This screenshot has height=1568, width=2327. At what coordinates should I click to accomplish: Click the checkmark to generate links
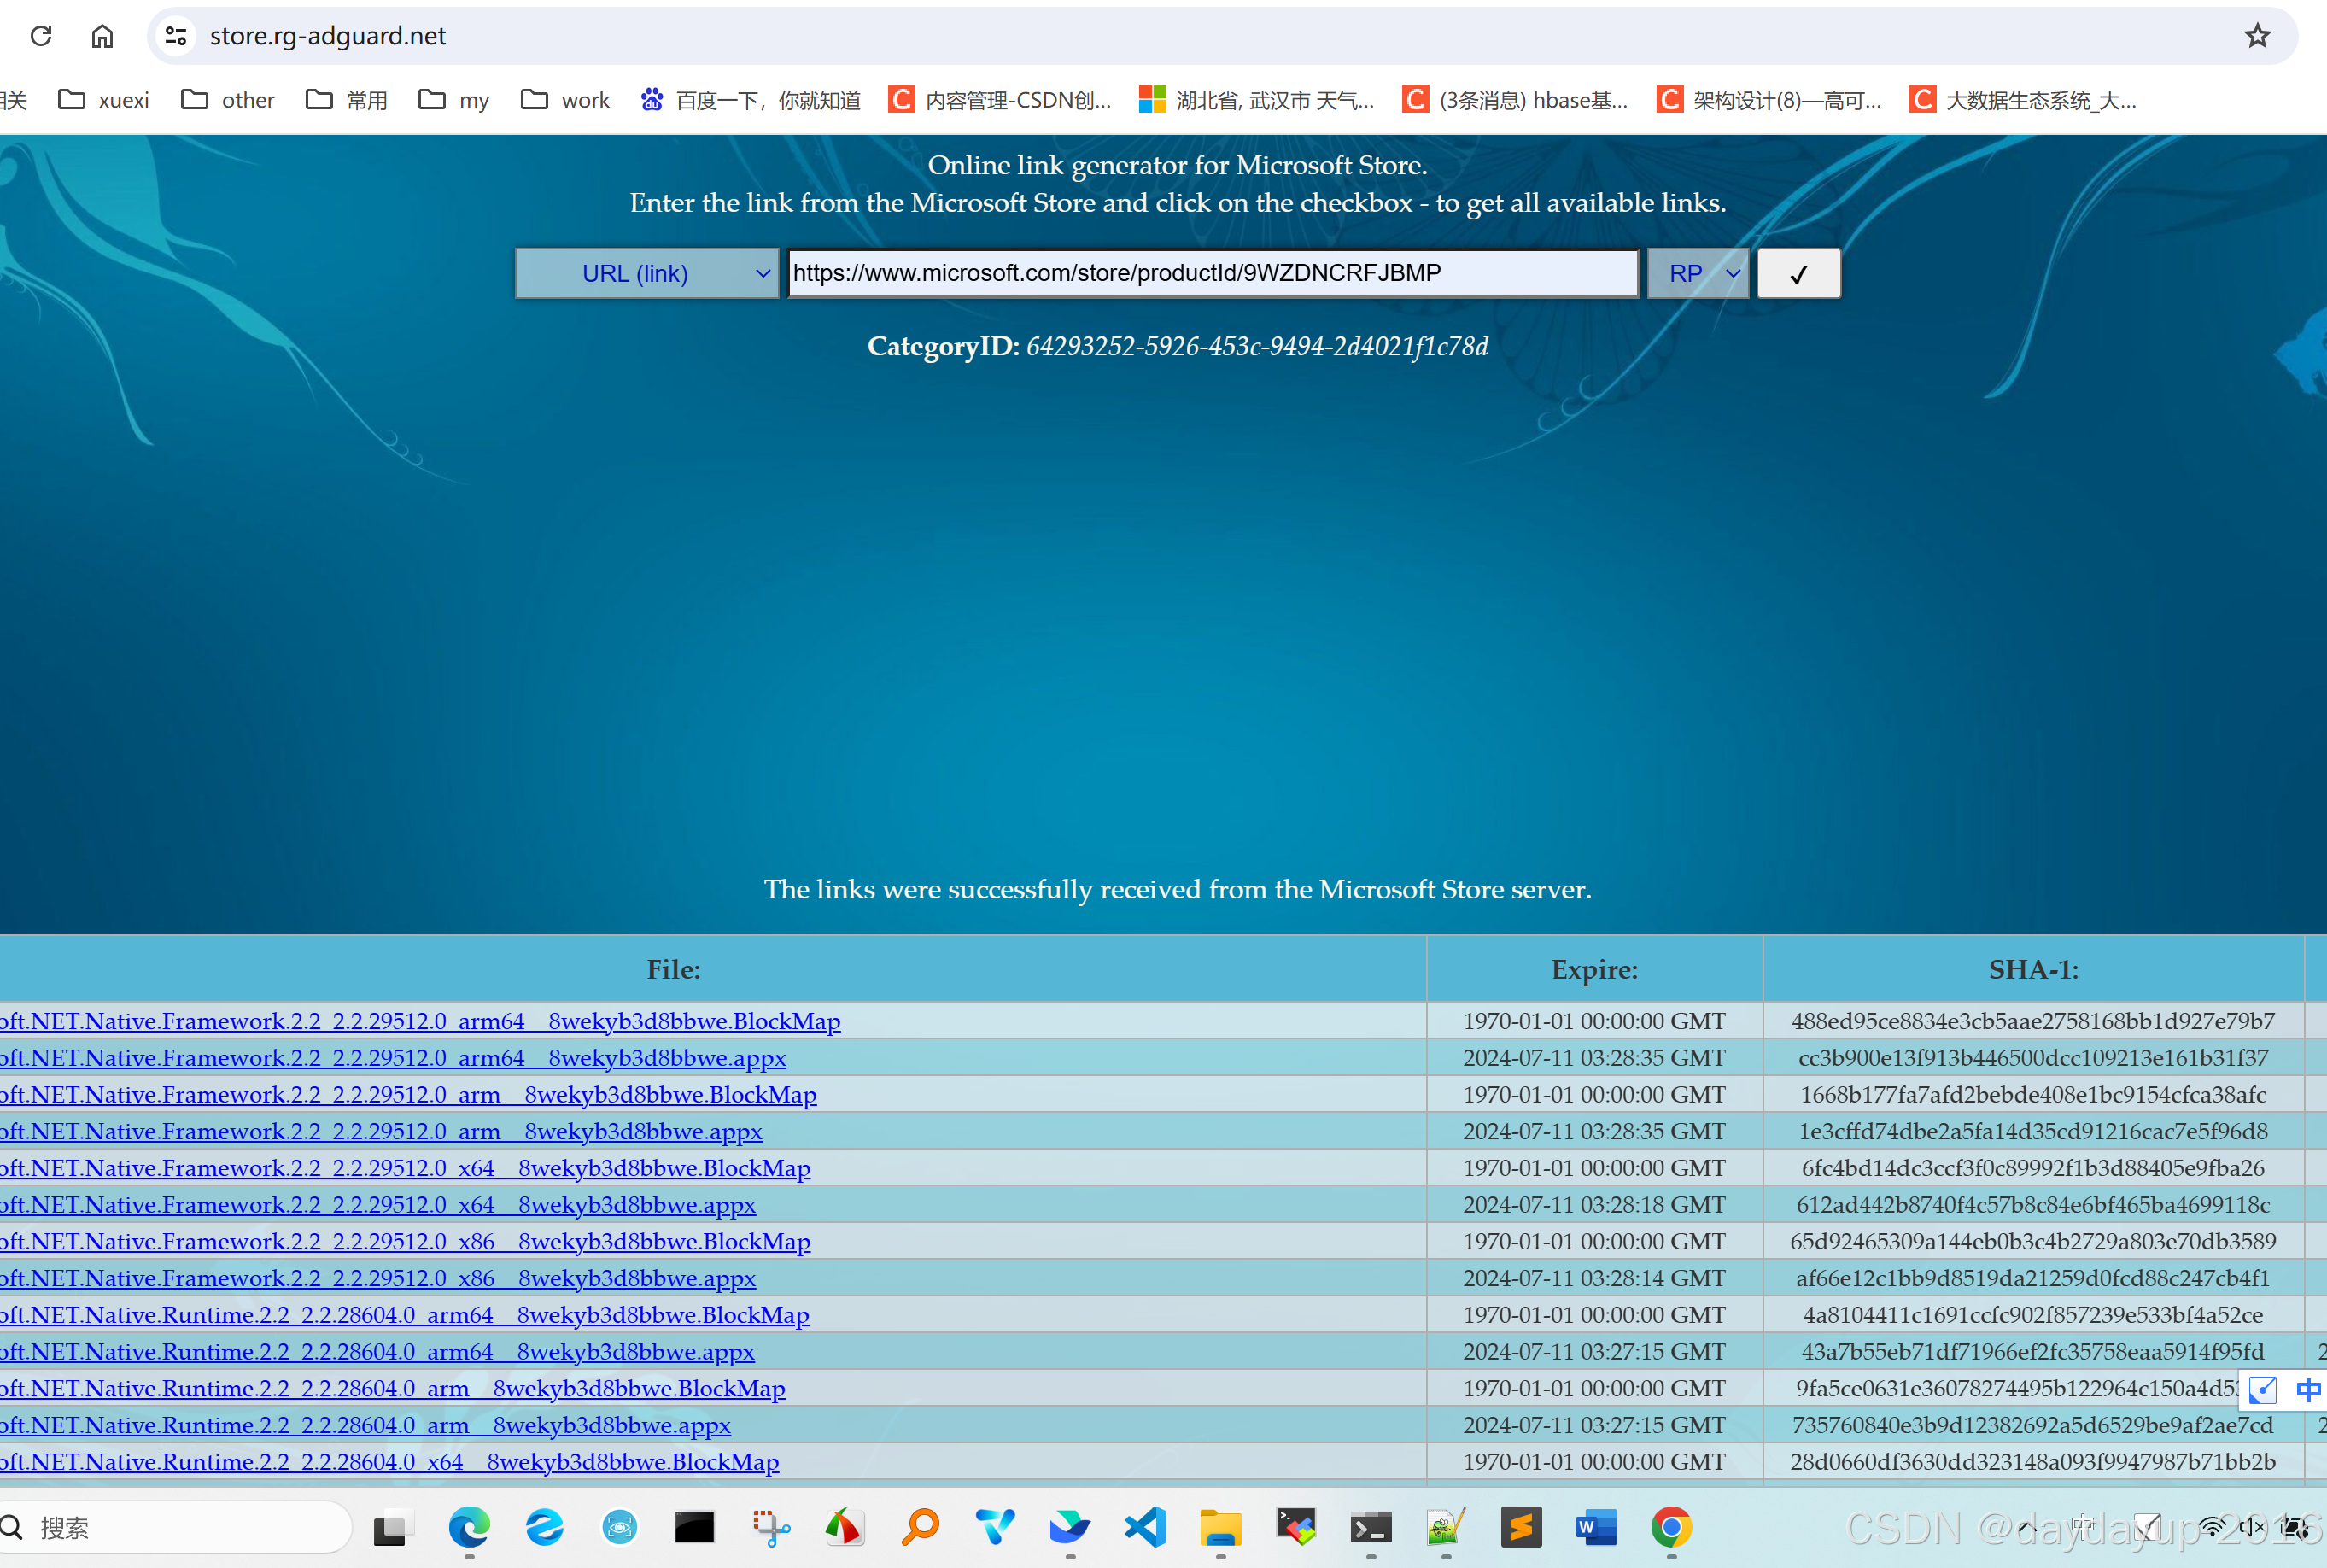(1798, 274)
